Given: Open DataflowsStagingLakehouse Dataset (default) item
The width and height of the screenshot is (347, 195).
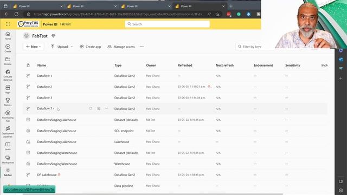Looking at the screenshot, I should pyautogui.click(x=56, y=120).
